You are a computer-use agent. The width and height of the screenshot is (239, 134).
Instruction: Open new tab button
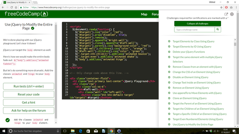tap(35, 3)
